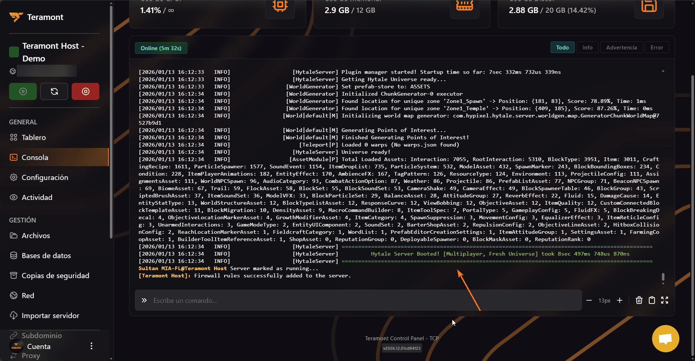The image size is (695, 361).
Task: Click the Universe ready! log line
Action: click(366, 152)
